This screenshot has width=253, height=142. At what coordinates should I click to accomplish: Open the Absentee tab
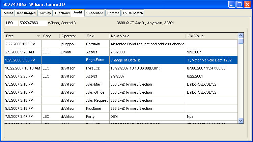94,13
